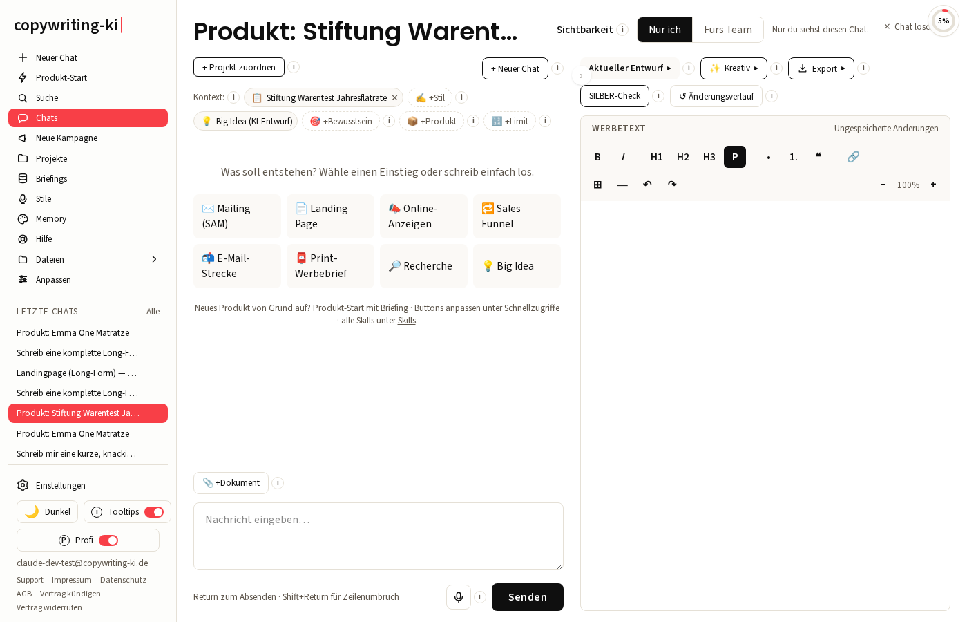Apply bold formatting in the Werbetext editor
Image resolution: width=967 pixels, height=622 pixels.
(597, 157)
